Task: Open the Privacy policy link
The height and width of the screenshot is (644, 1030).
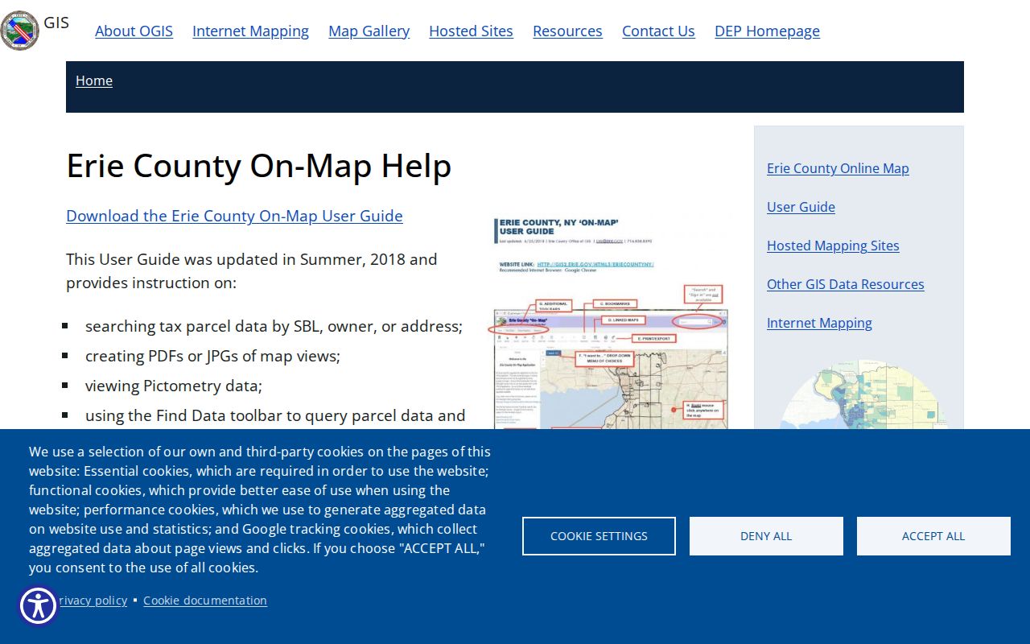Action: [x=93, y=601]
